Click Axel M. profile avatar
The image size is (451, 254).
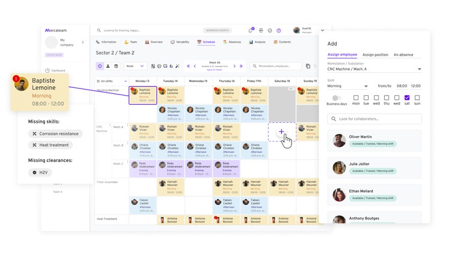tap(296, 30)
